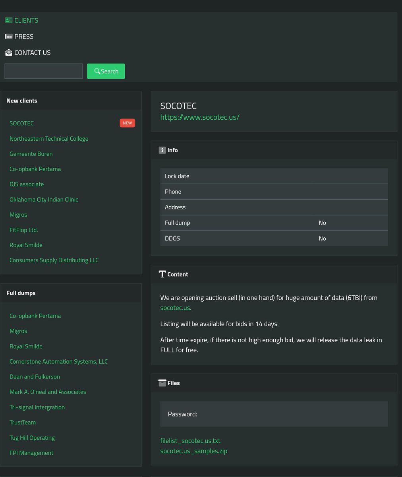
Task: Download filelist_socotec.us.txt
Action: pos(190,440)
